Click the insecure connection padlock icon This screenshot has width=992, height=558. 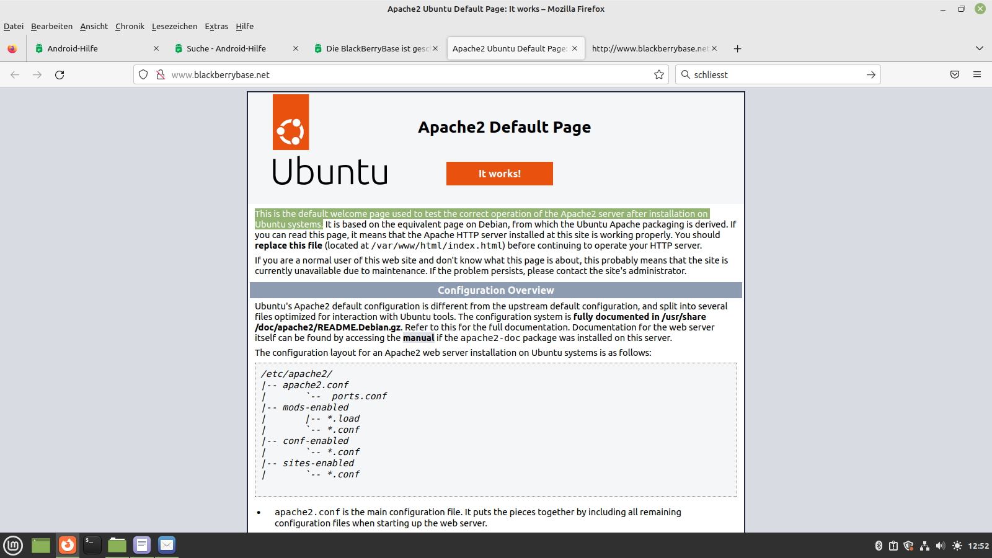click(x=161, y=75)
